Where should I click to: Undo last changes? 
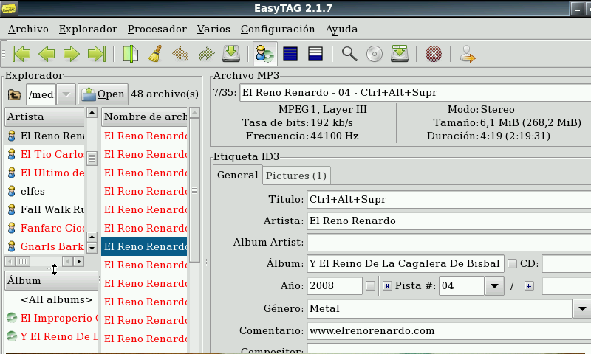180,54
